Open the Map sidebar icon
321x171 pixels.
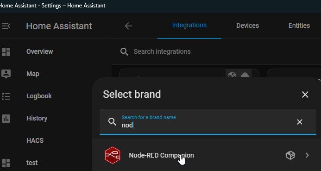6,74
